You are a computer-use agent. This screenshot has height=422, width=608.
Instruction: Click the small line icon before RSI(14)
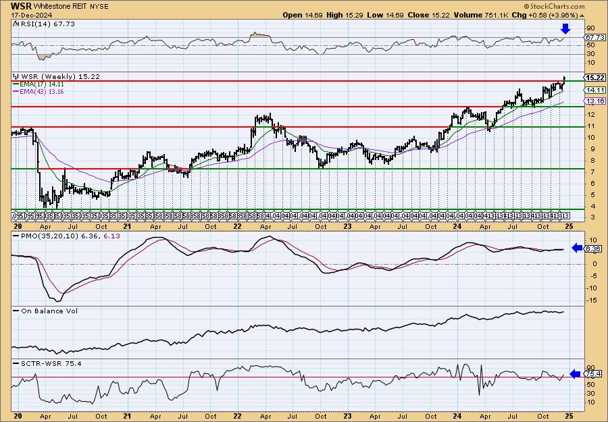(x=16, y=24)
